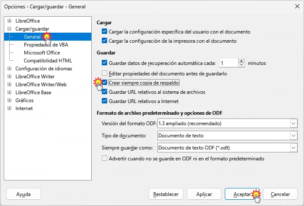304x206 pixels.
Task: Expand the Internet tree node
Action: (x=9, y=108)
